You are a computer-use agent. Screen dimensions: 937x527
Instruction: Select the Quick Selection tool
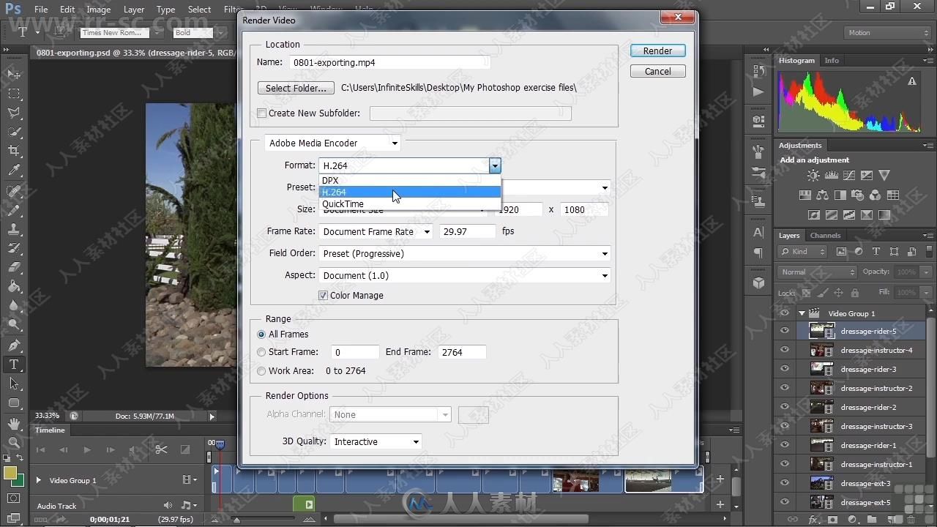click(14, 132)
